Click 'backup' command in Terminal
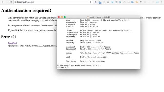This screenshot has height=92, width=164. (69, 53)
